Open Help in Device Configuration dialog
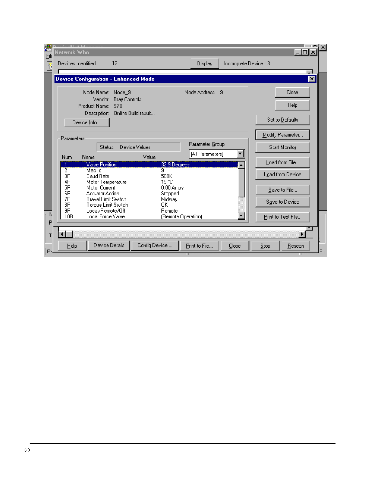This screenshot has width=371, height=480. (292, 105)
